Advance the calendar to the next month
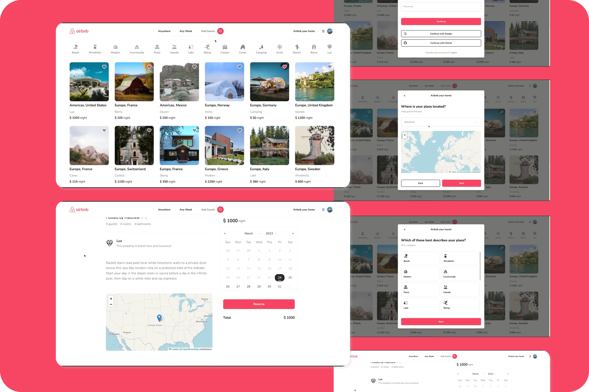The height and width of the screenshot is (392, 589). coord(293,233)
